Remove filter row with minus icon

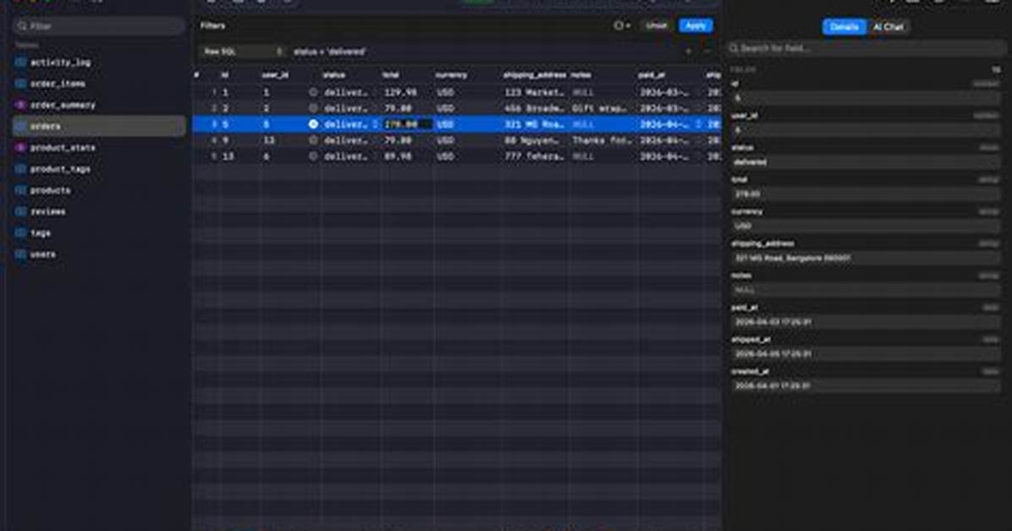pyautogui.click(x=707, y=52)
